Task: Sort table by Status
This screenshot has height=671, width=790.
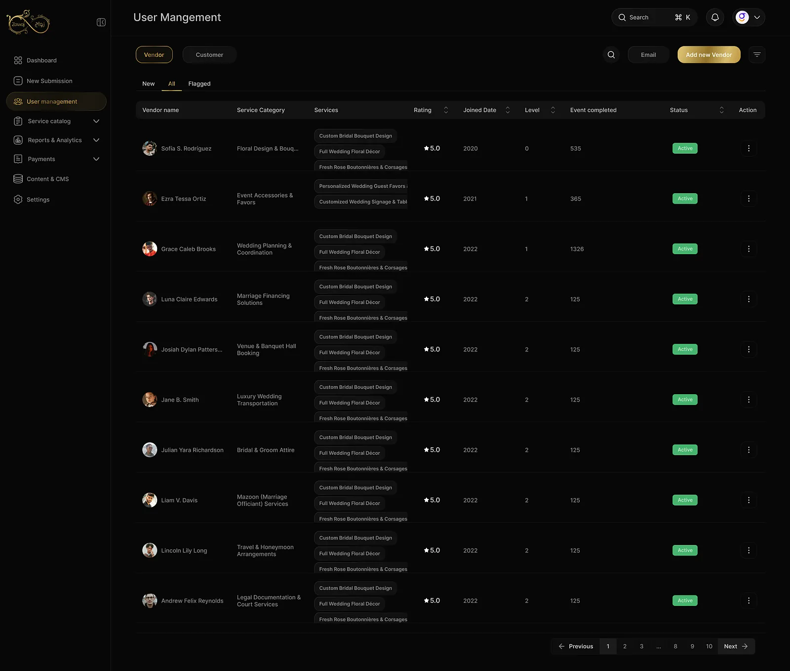Action: coord(721,110)
